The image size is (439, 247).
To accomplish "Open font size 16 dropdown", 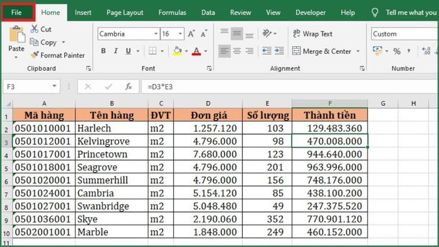I will coord(181,34).
